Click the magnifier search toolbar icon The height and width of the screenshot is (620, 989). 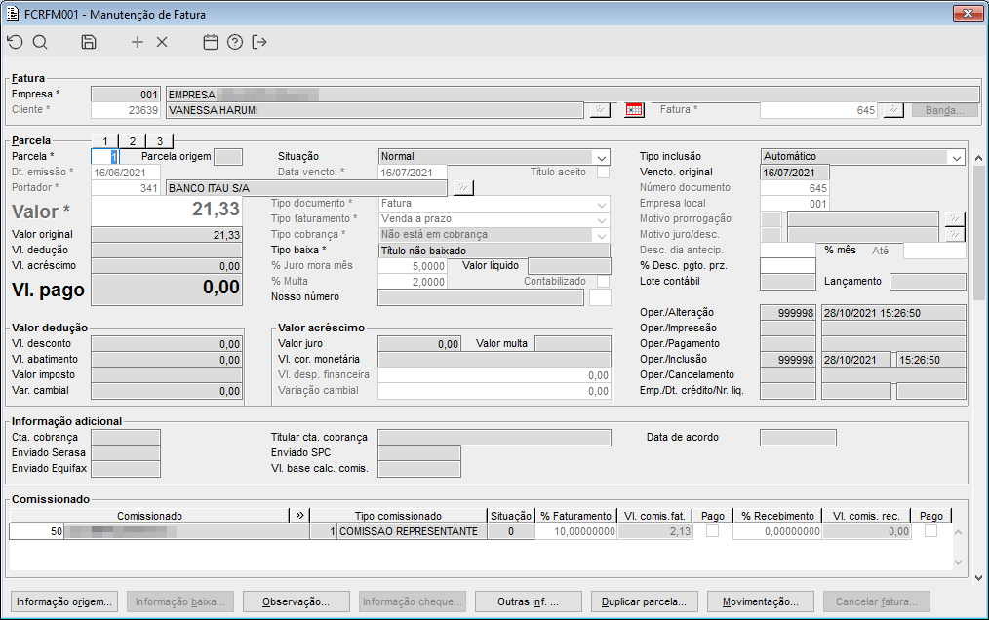pyautogui.click(x=40, y=42)
